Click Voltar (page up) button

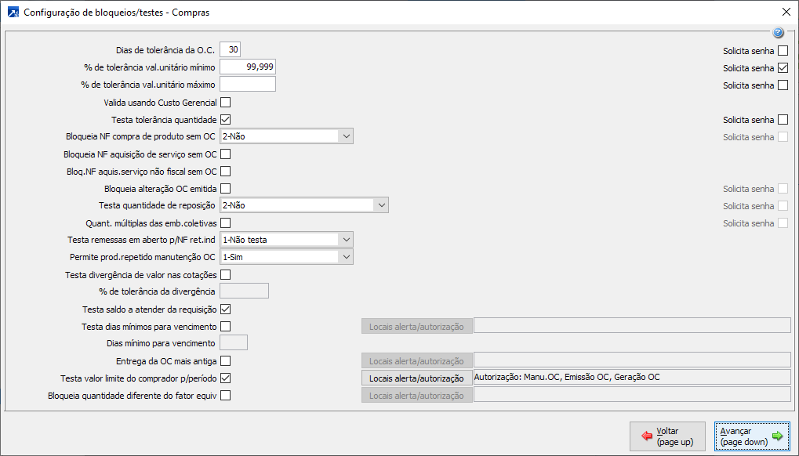tap(666, 436)
